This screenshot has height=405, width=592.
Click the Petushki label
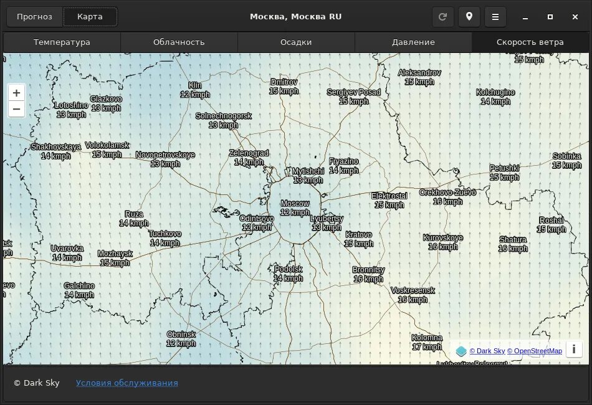504,173
